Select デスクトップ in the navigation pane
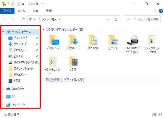 [20, 38]
